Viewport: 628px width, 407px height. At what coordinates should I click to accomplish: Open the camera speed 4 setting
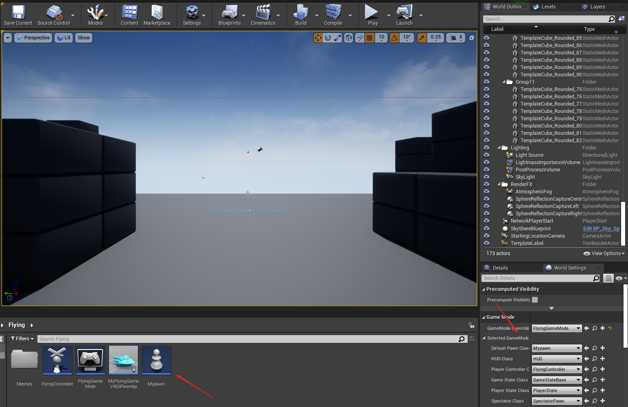pos(456,38)
